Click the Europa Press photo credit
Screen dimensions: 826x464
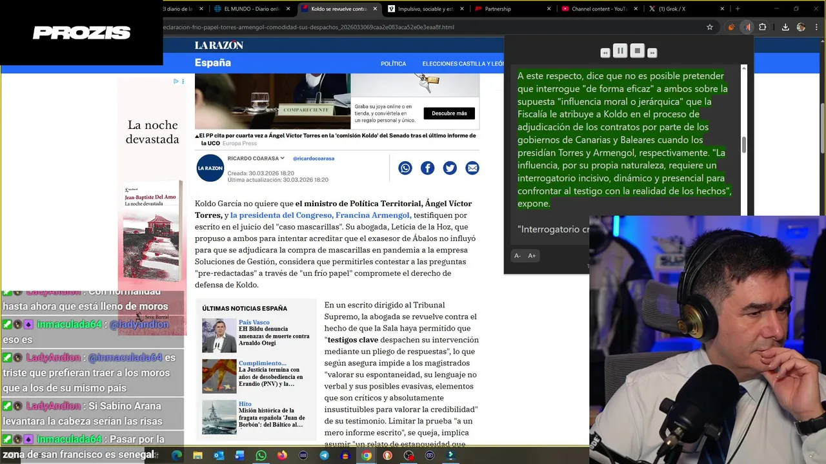click(240, 143)
